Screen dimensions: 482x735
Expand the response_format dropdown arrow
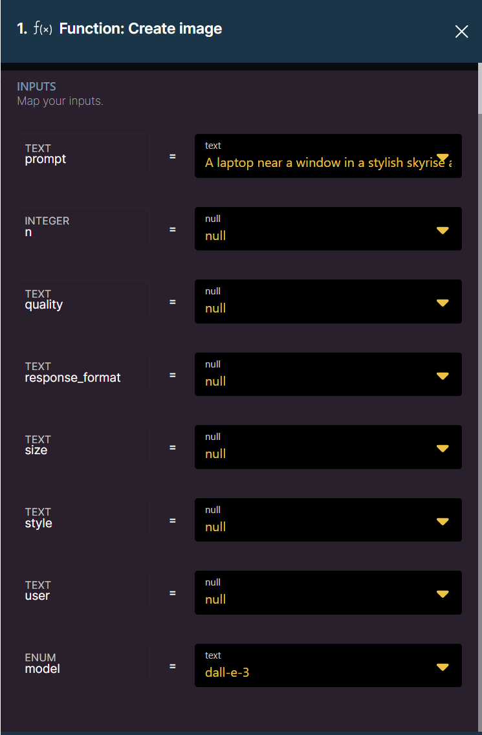443,376
